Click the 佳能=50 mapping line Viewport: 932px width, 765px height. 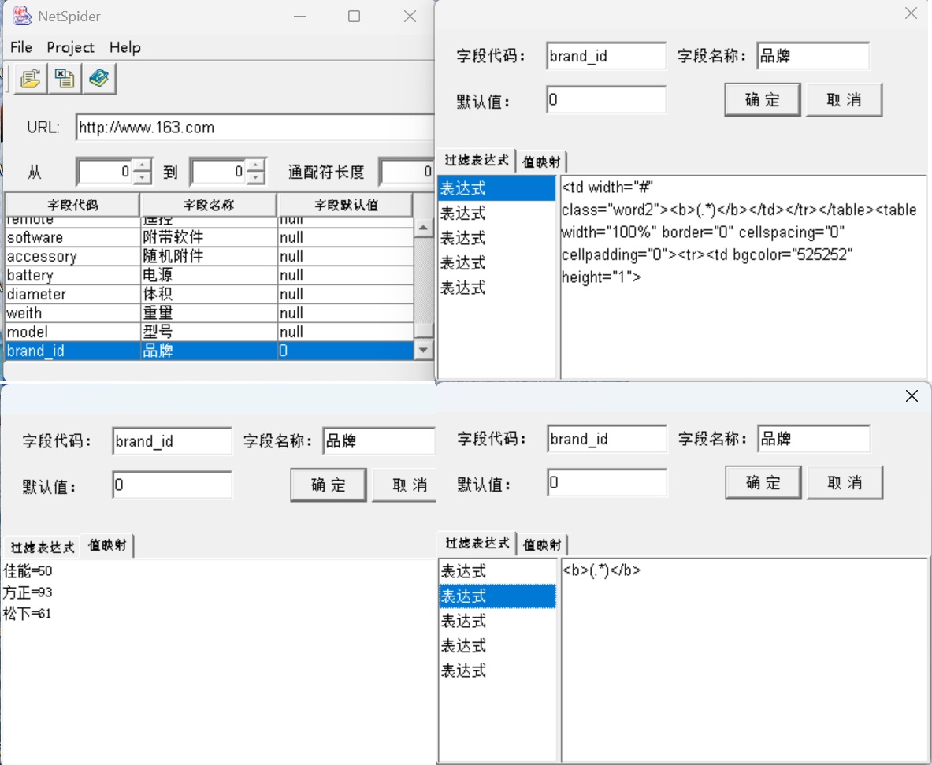[x=28, y=571]
